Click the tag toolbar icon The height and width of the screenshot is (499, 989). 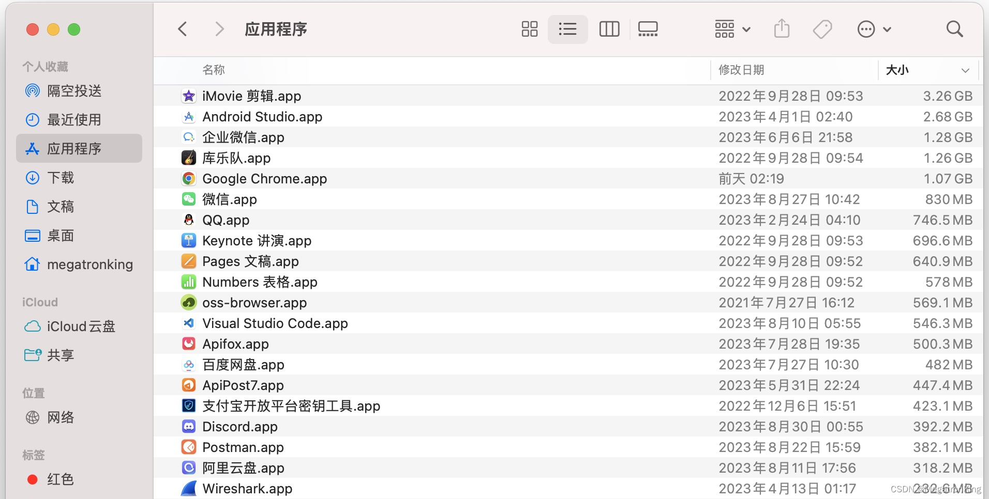(822, 29)
